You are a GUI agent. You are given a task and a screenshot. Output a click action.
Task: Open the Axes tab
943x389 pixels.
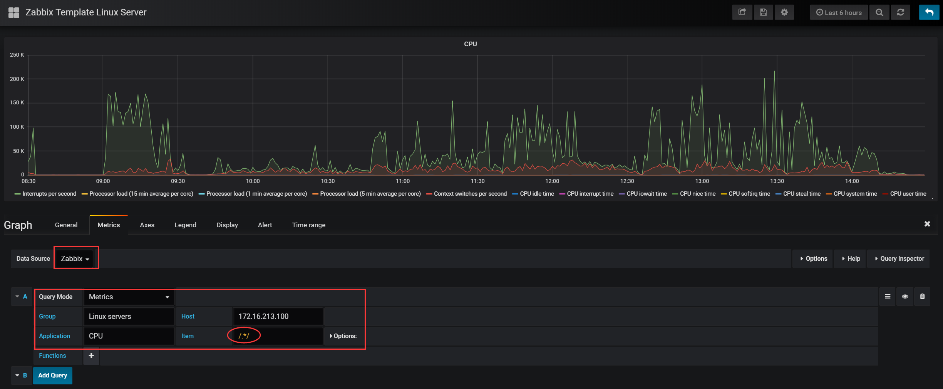[x=147, y=225]
